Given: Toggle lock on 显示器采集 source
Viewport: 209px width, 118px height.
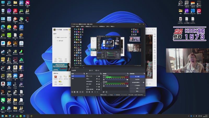Looking at the screenshot, I should (x=99, y=89).
